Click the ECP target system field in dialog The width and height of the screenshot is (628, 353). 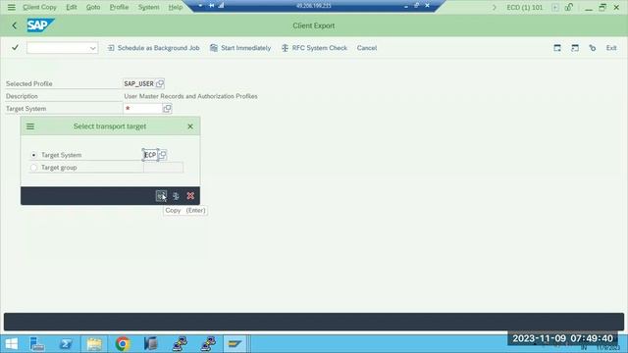click(150, 155)
